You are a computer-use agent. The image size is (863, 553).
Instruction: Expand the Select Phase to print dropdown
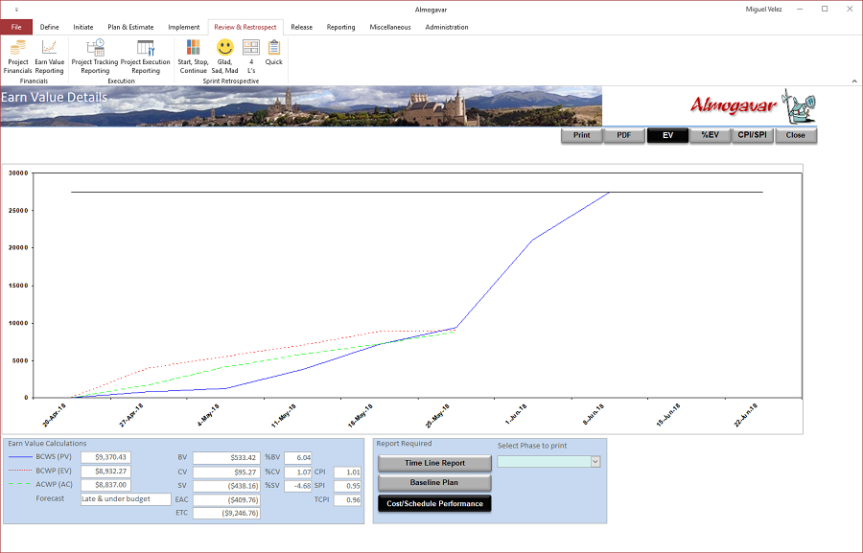(595, 462)
